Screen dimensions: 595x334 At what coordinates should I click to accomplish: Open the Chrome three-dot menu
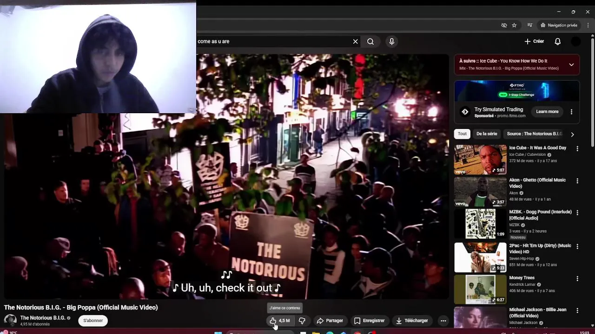(x=588, y=25)
